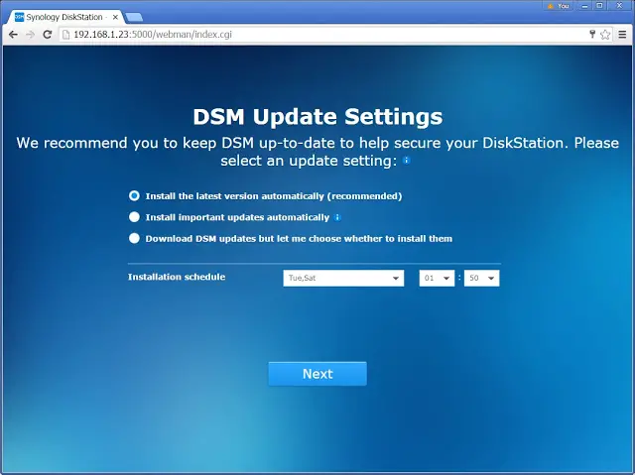635x475 pixels.
Task: Select 'Install the latest version automatically'
Action: tap(134, 195)
